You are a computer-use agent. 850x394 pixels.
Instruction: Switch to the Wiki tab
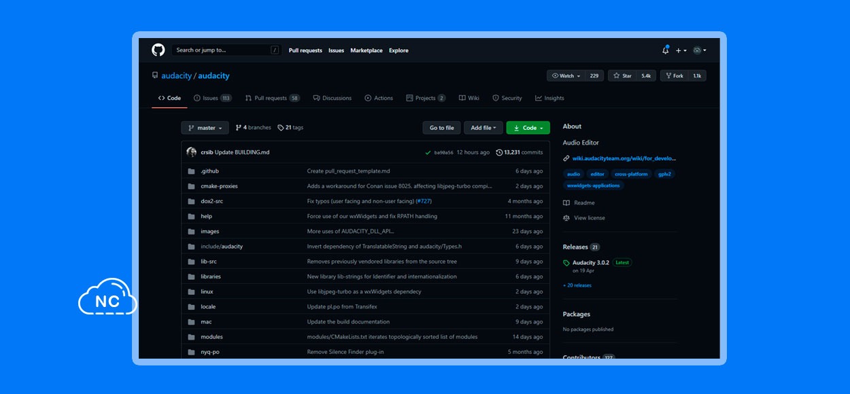(469, 98)
